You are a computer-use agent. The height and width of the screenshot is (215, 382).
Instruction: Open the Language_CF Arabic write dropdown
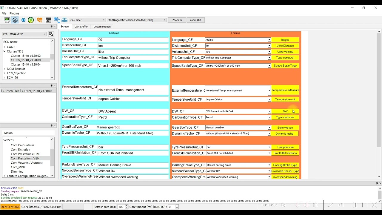(238, 40)
